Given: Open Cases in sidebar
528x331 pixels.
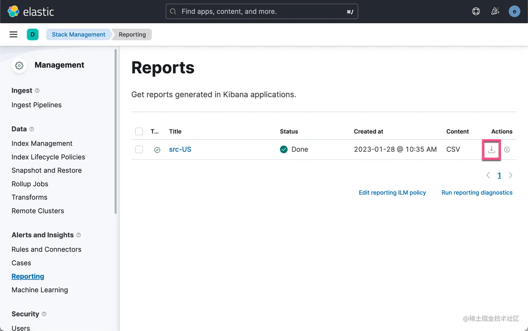Looking at the screenshot, I should 21,263.
